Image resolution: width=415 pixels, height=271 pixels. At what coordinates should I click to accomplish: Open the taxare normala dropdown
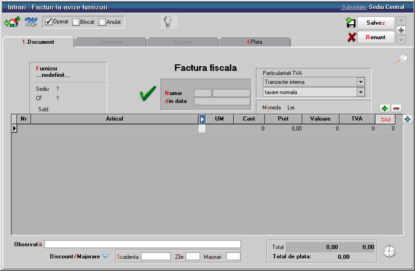(360, 92)
